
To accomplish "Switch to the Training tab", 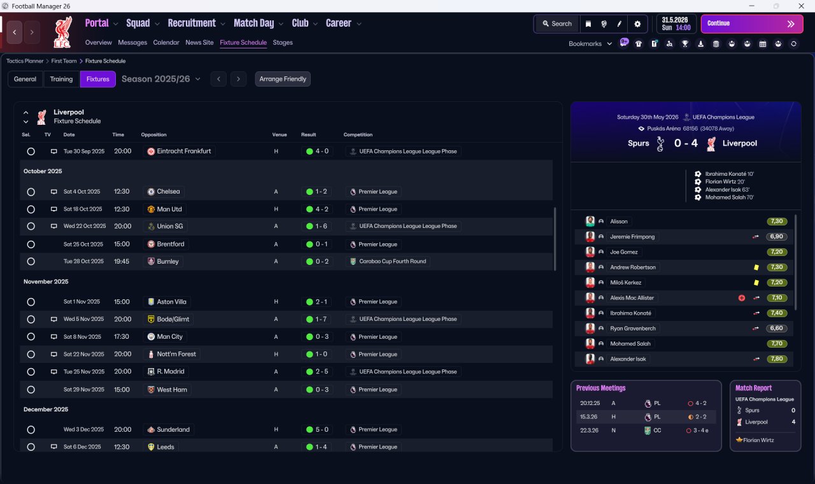I will pyautogui.click(x=61, y=79).
